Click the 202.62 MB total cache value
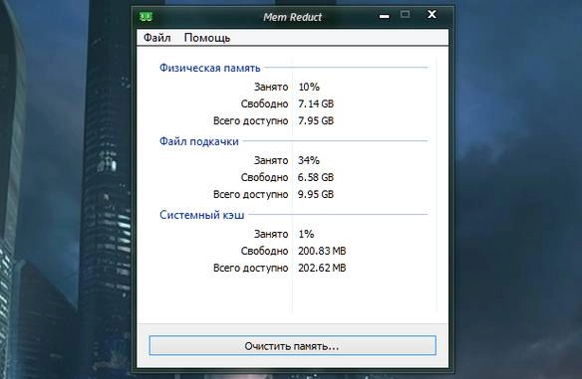This screenshot has width=582, height=379. 322,268
